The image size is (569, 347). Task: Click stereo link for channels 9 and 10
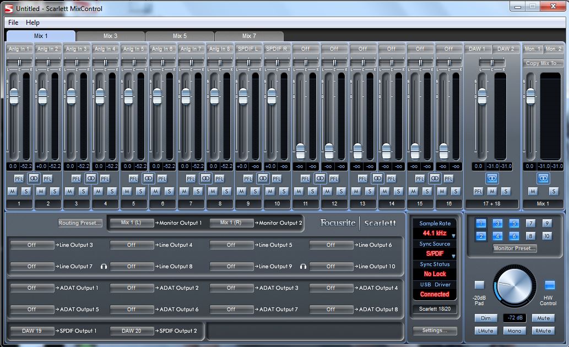click(x=263, y=178)
